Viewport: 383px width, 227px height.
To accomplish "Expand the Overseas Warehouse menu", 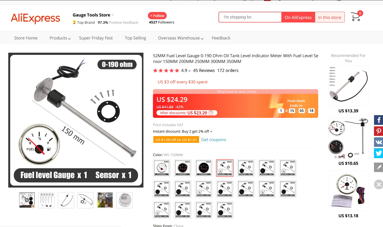I will (181, 38).
